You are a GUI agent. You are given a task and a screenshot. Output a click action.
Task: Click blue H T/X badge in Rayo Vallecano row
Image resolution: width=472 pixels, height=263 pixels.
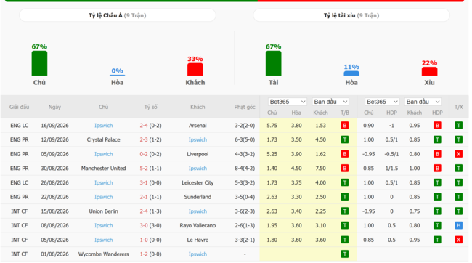click(458, 225)
